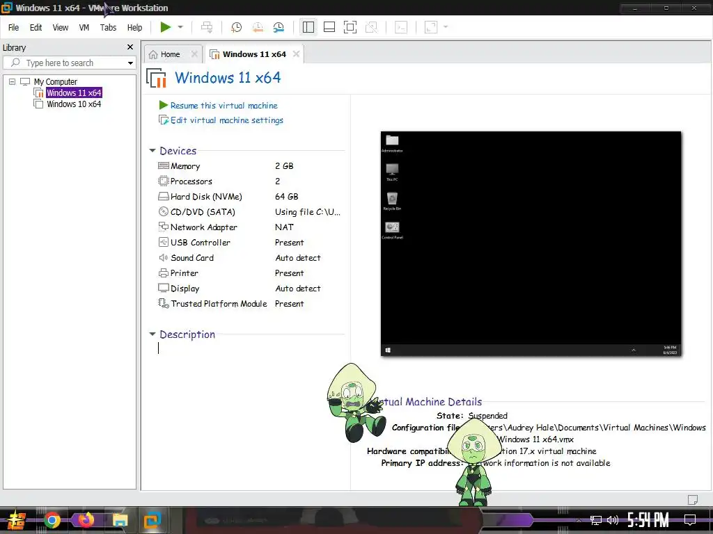Close the Library panel
This screenshot has width=713, height=534.
click(130, 47)
